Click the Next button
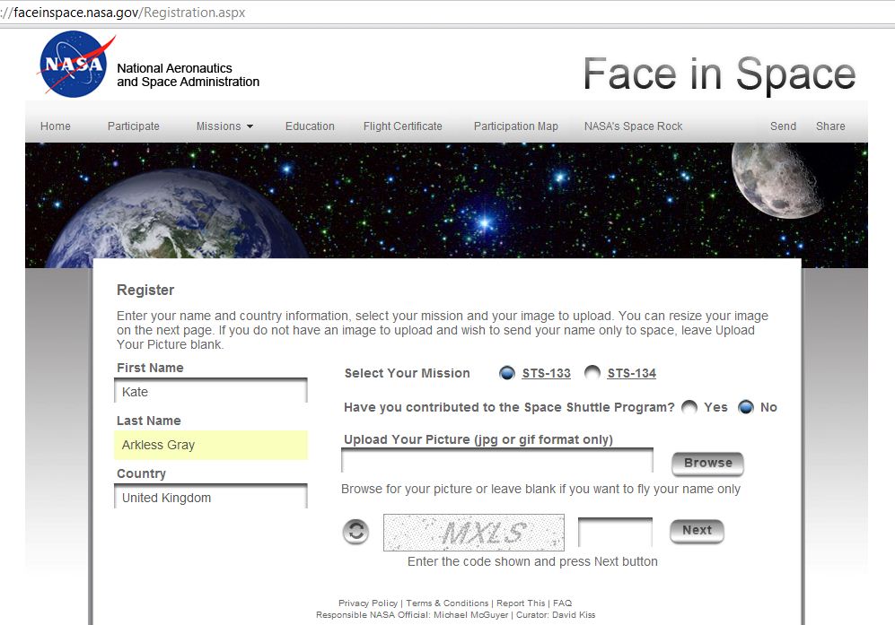This screenshot has width=895, height=625. coord(697,531)
